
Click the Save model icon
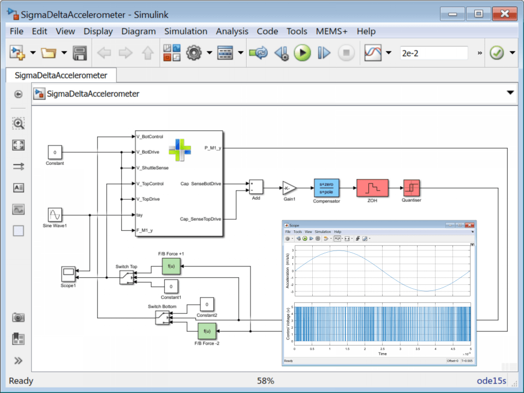80,53
